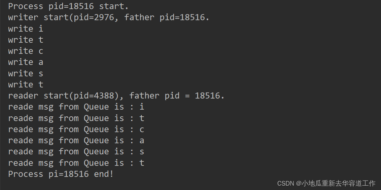The width and height of the screenshot is (381, 190).
Task: Click the last "write t" line
Action: point(26,84)
